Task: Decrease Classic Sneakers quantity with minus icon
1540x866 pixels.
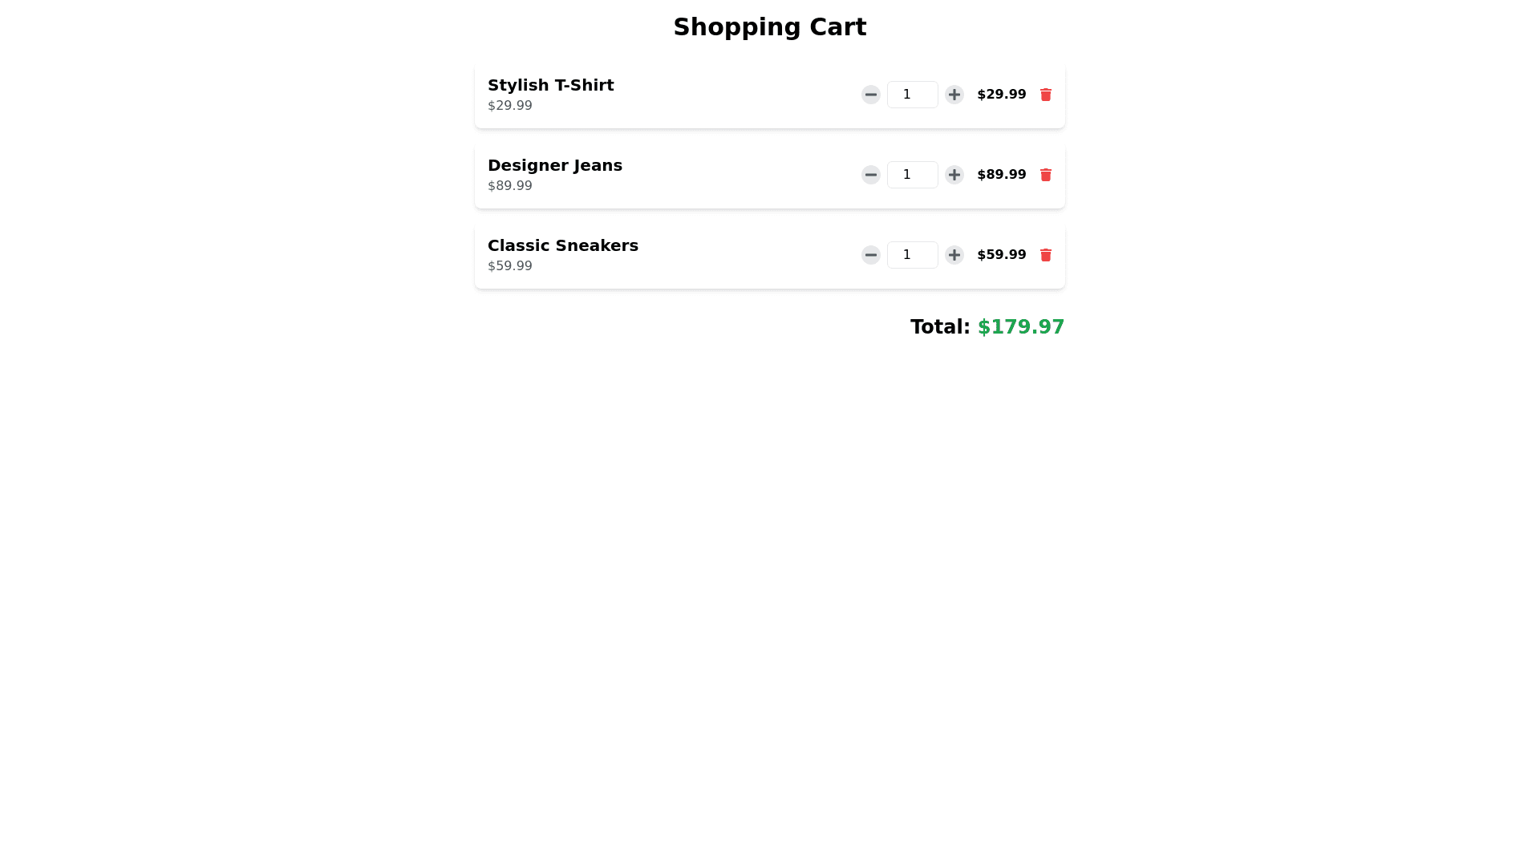Action: point(870,255)
